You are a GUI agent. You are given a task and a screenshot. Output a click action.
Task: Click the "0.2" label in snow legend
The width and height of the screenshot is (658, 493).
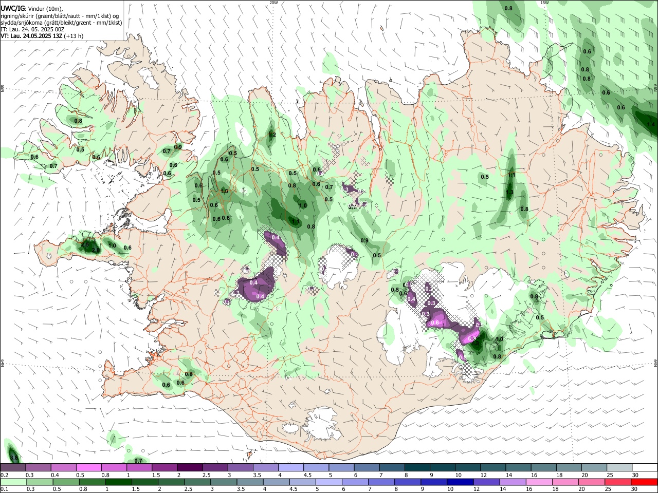[x=5, y=475]
